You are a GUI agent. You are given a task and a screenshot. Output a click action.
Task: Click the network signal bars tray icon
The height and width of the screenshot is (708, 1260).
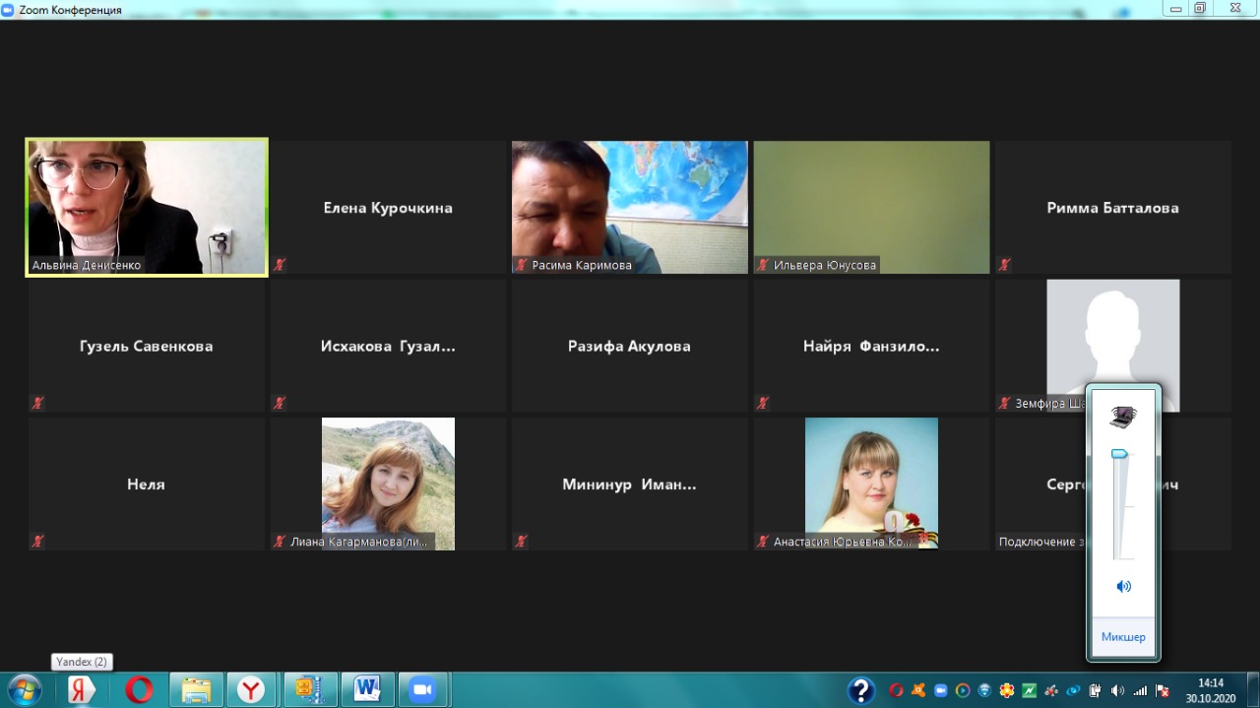[x=1140, y=690]
